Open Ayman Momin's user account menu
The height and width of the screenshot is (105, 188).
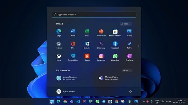pyautogui.click(x=66, y=91)
